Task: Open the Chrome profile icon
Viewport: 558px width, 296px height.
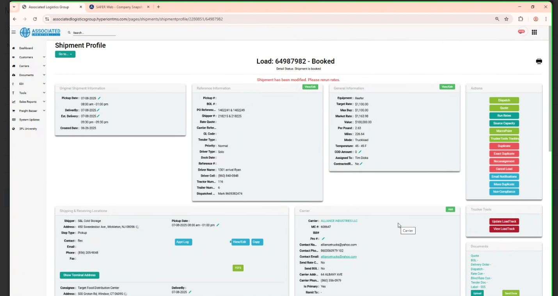Action: click(536, 19)
